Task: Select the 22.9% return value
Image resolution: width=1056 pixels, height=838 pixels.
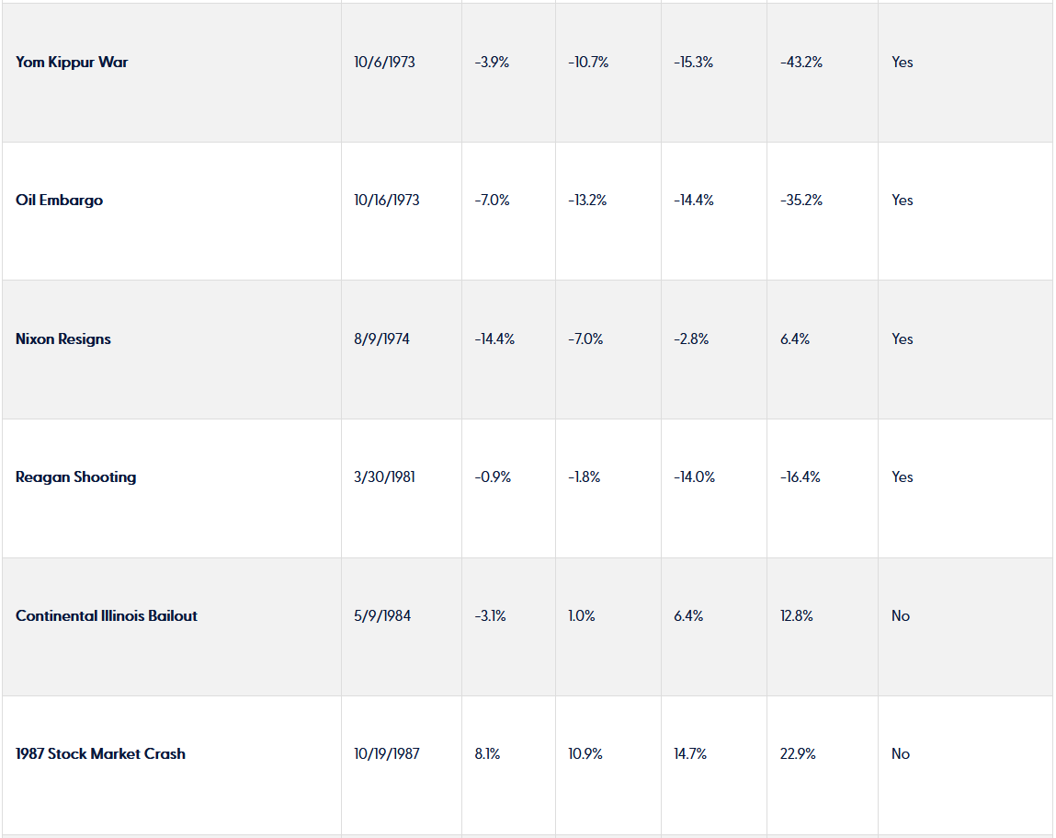Action: [x=798, y=754]
